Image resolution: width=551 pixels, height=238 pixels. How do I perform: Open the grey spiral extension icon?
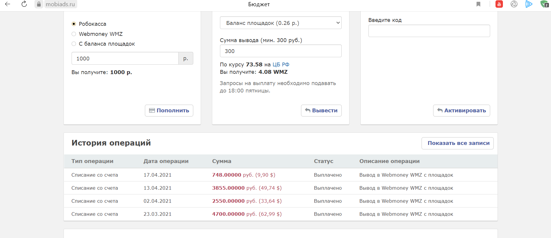[x=514, y=4]
